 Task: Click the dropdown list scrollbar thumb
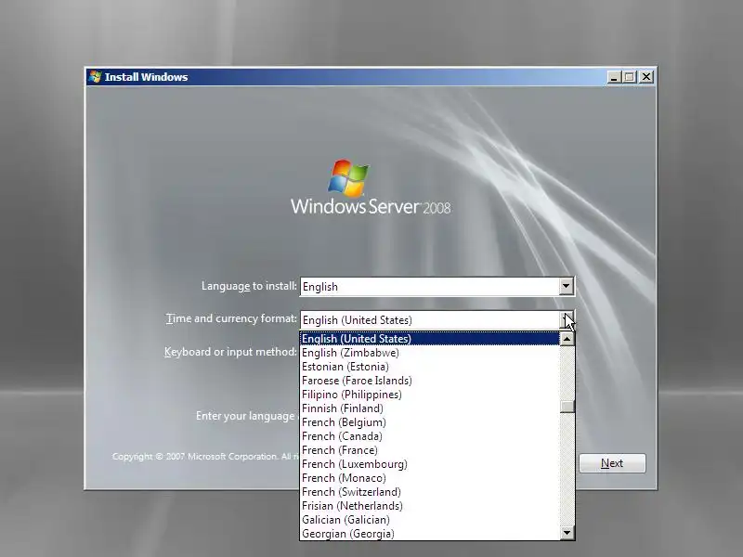point(567,407)
